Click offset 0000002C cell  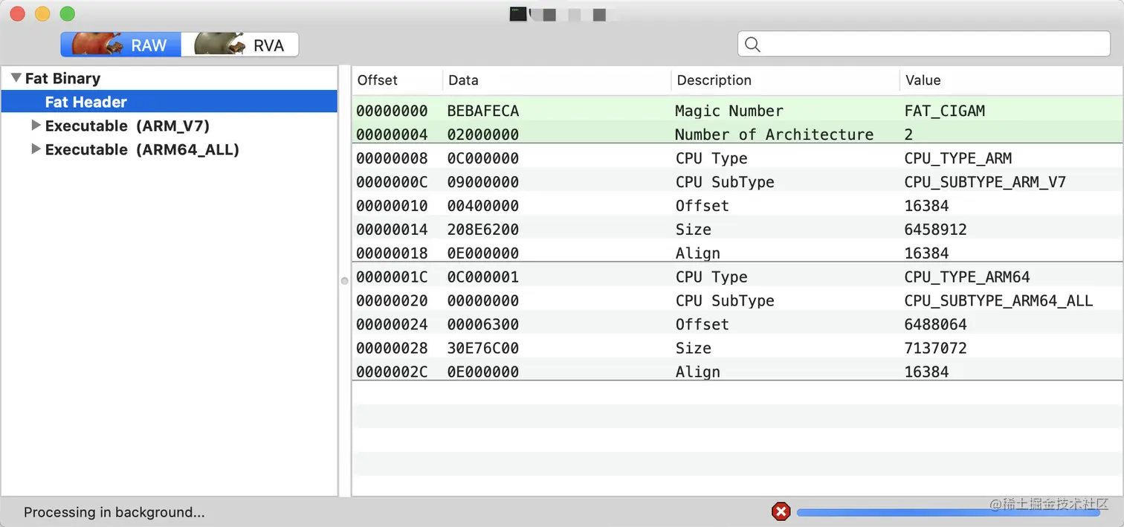(392, 372)
